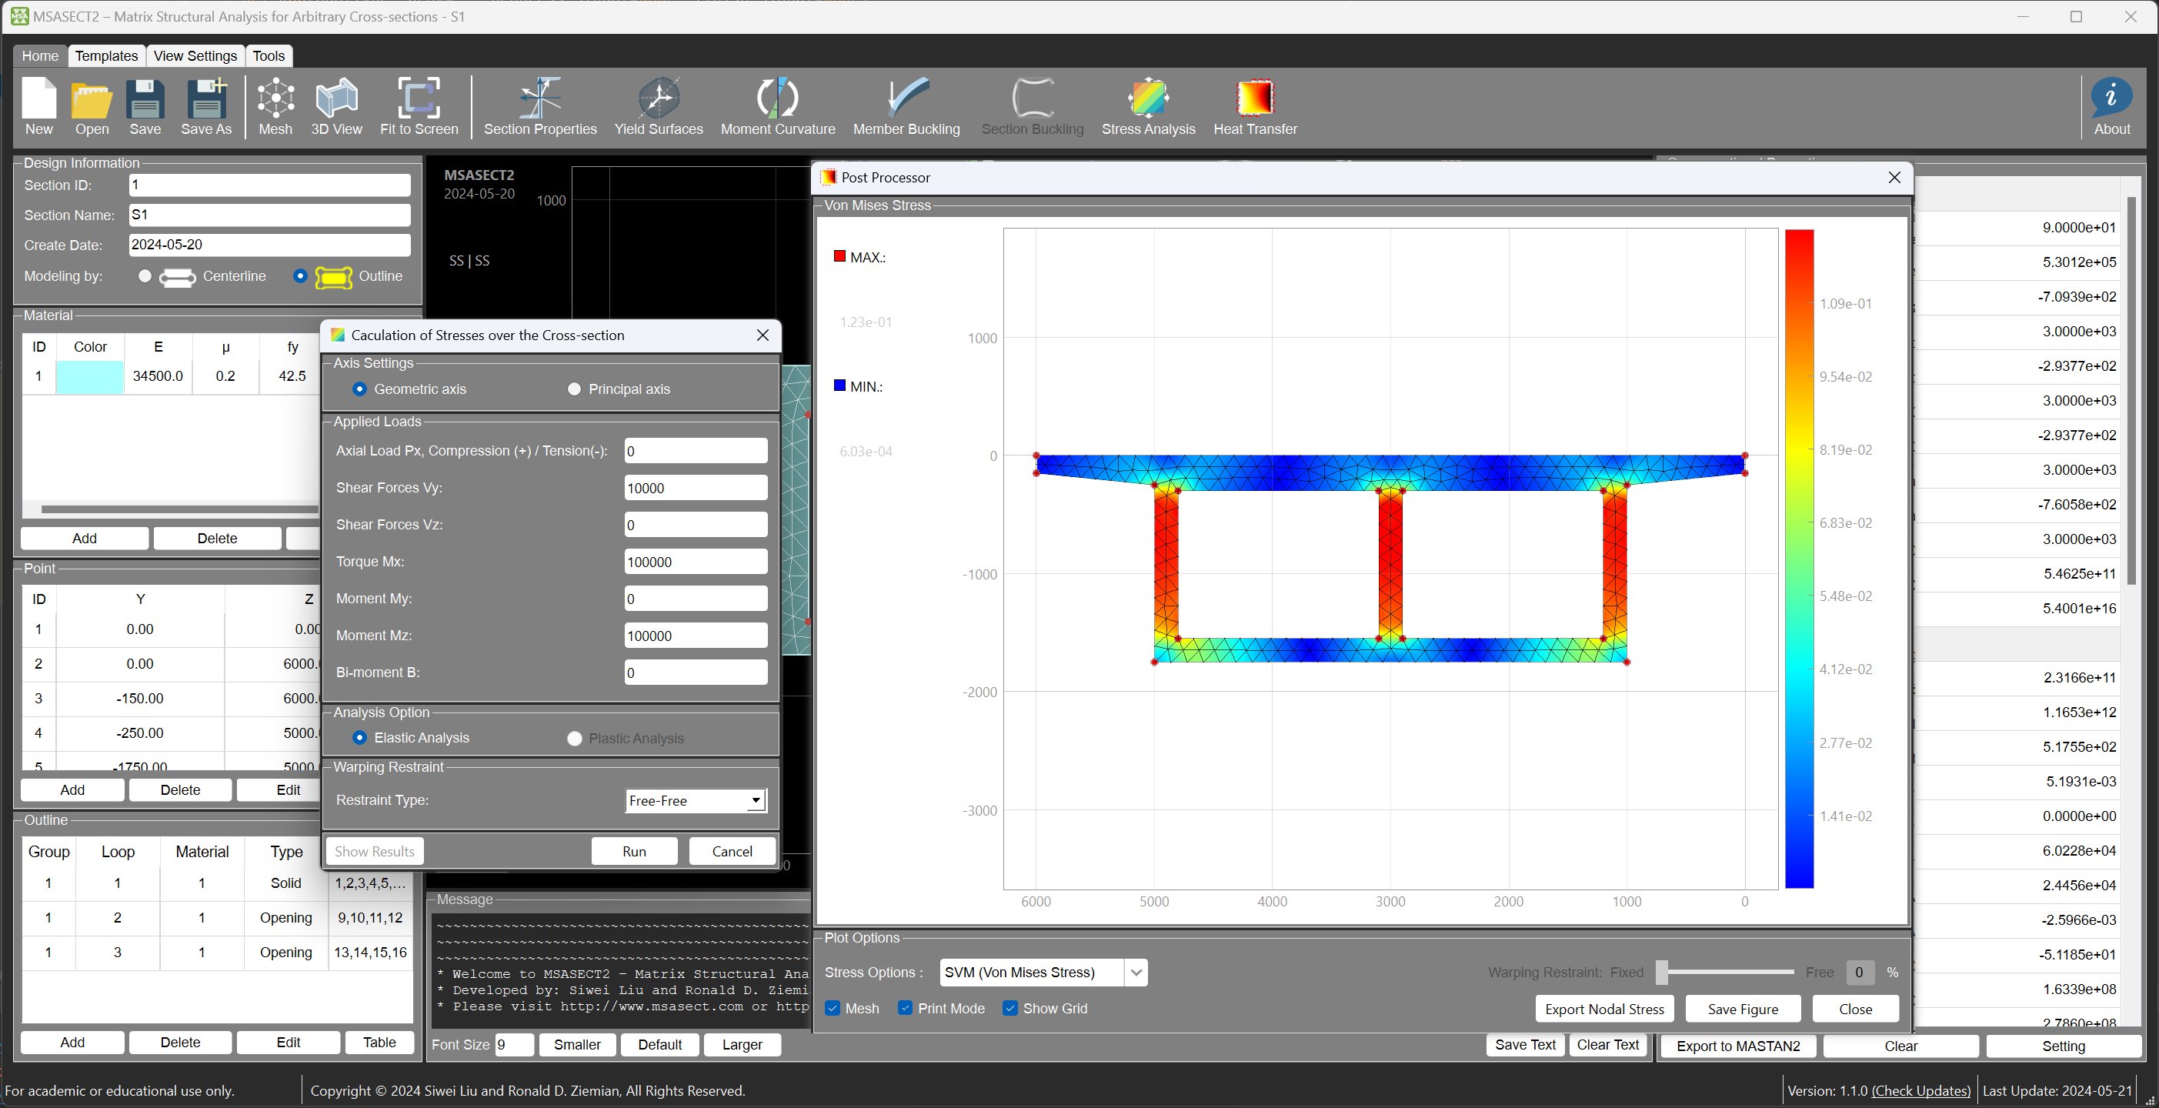This screenshot has height=1108, width=2159.
Task: Click the Run button
Action: (x=635, y=851)
